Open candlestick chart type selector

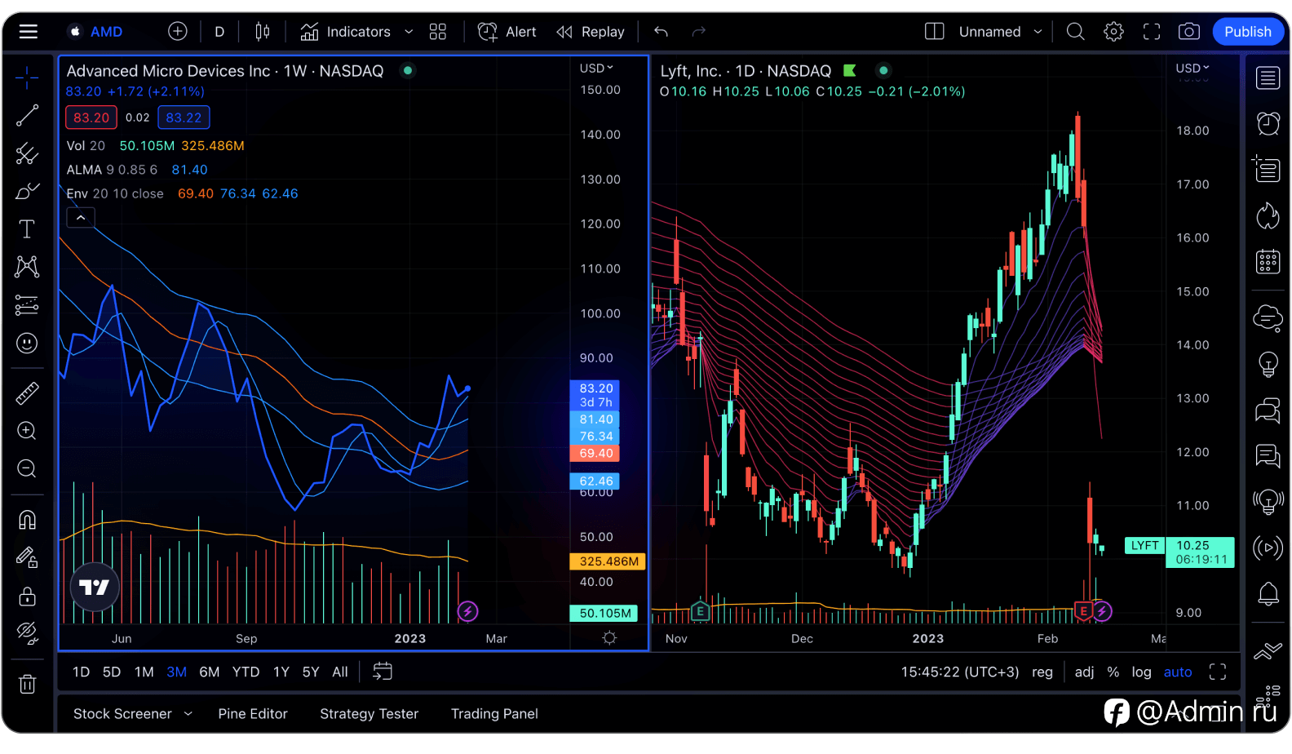click(x=263, y=32)
